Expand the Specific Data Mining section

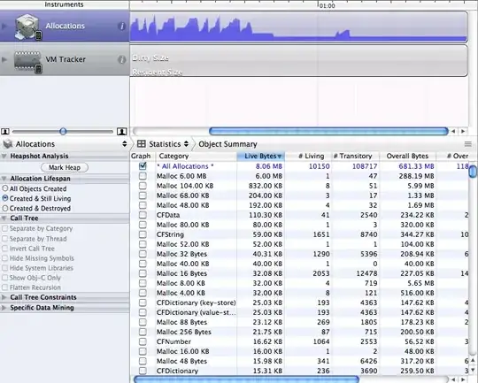(4, 308)
